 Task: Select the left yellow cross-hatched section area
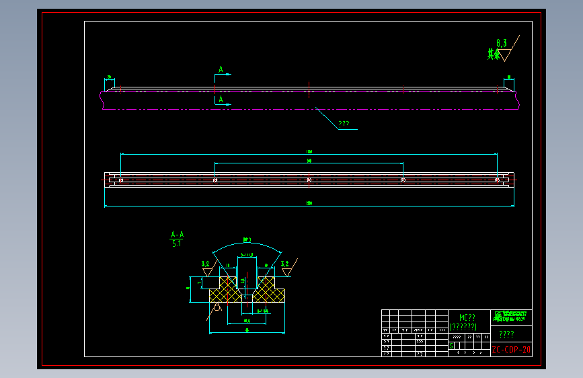click(x=225, y=291)
